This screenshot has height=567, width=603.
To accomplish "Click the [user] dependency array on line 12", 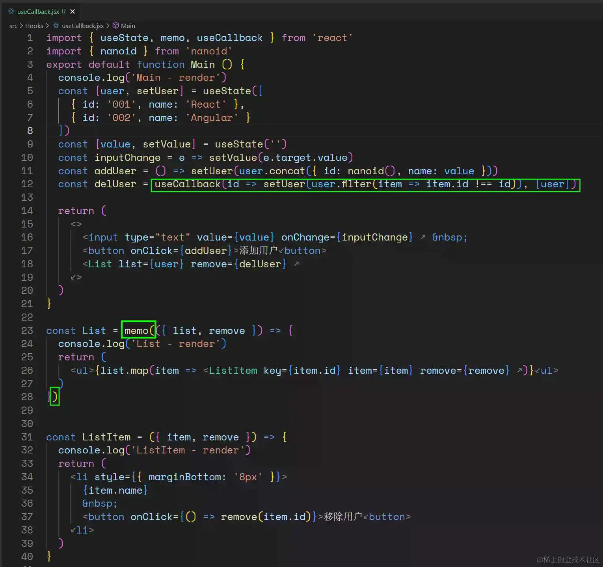I will click(x=553, y=184).
